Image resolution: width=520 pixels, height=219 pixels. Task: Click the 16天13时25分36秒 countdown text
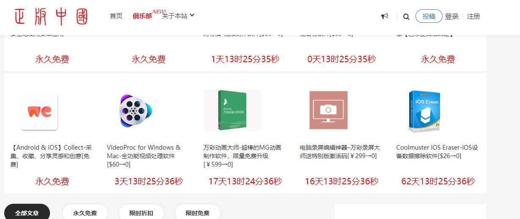tap(341, 181)
